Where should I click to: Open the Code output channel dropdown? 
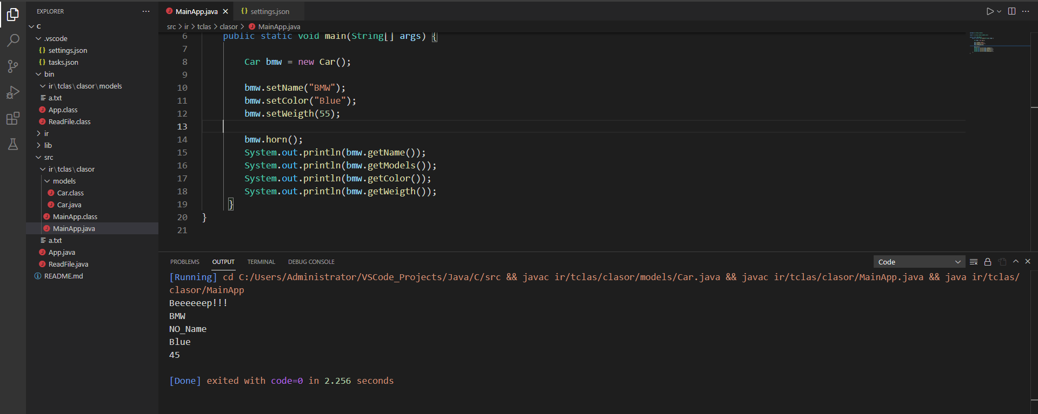919,262
